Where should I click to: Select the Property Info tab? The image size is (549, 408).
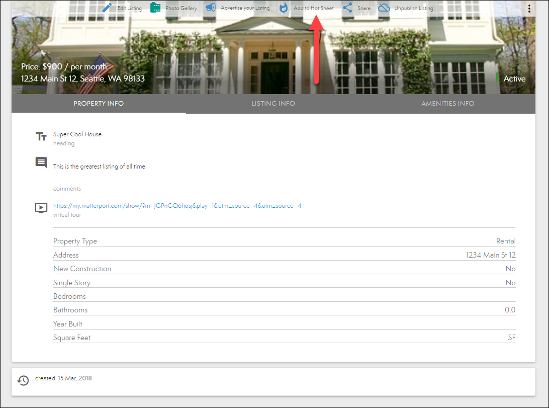99,104
